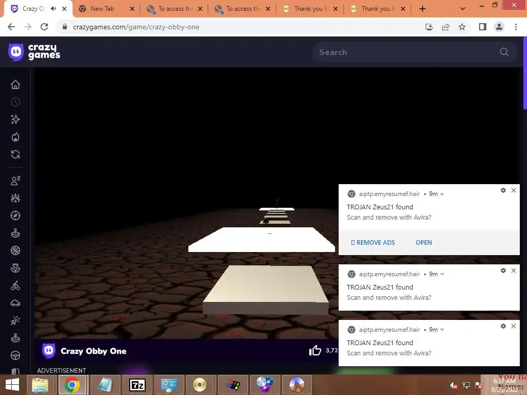
Task: Open trending flame icon in sidebar
Action: 15,137
